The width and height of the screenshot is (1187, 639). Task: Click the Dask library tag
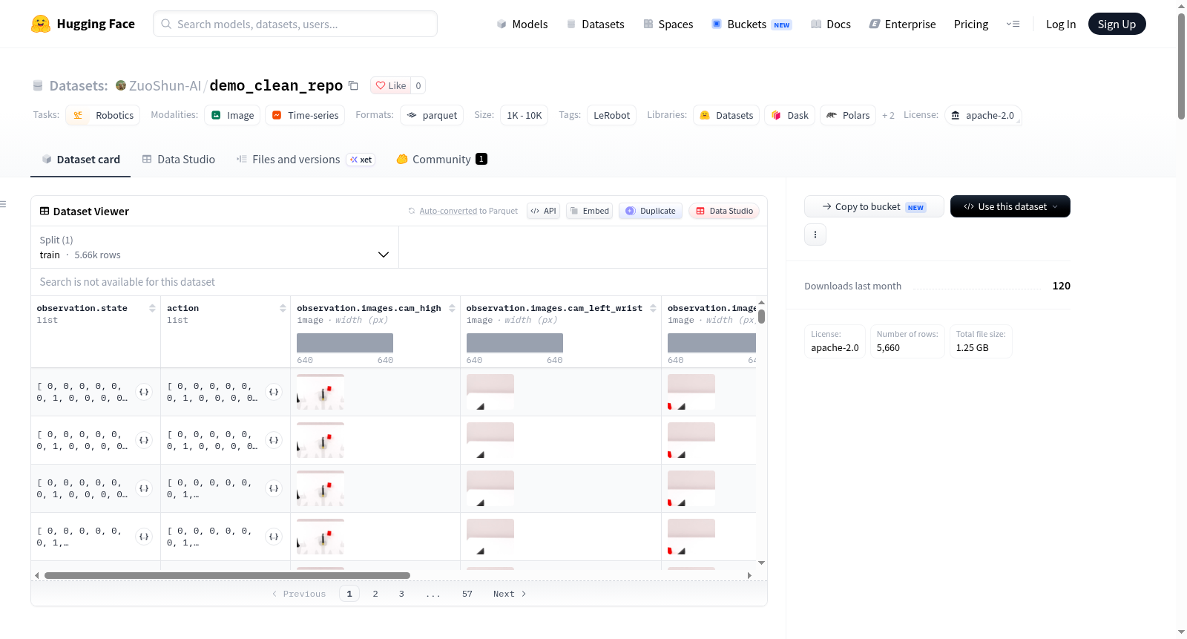pos(789,115)
